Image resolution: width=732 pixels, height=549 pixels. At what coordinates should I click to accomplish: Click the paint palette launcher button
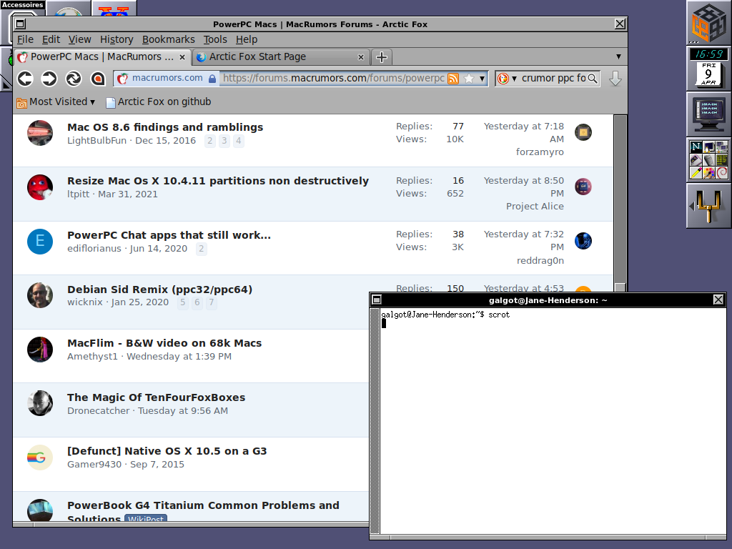[709, 173]
